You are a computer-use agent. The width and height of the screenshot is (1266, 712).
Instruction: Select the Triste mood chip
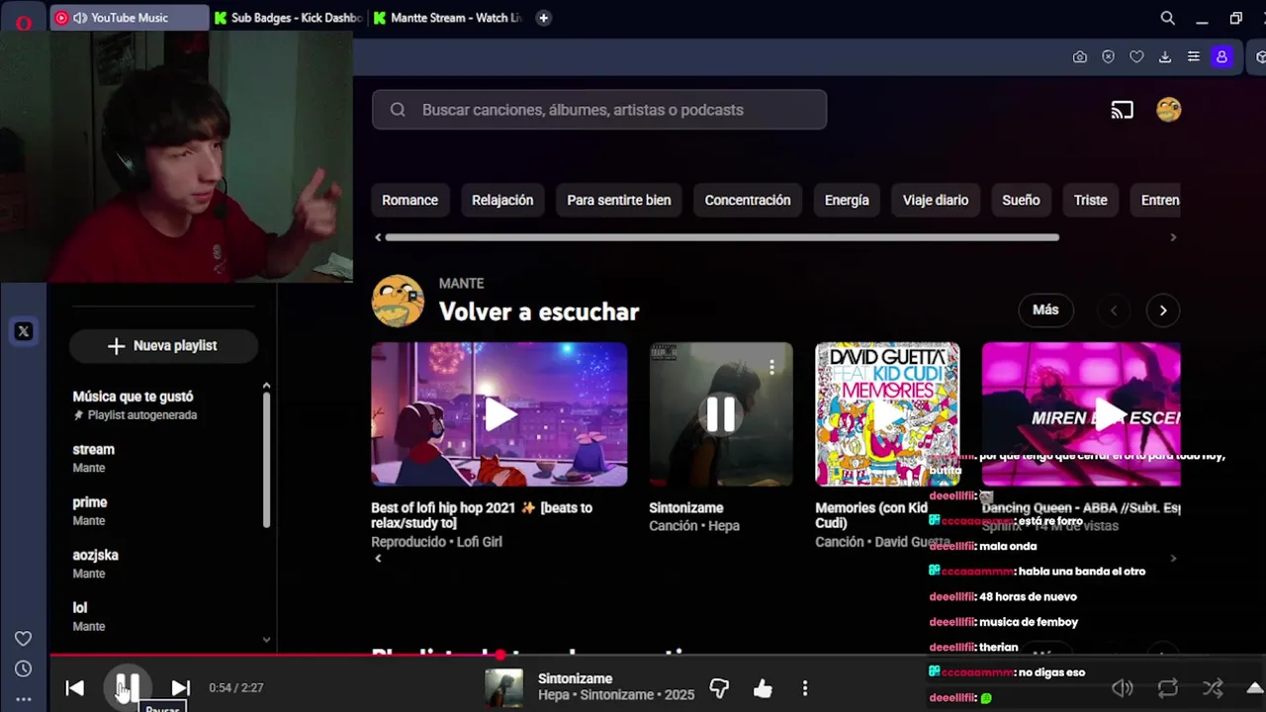tap(1091, 200)
